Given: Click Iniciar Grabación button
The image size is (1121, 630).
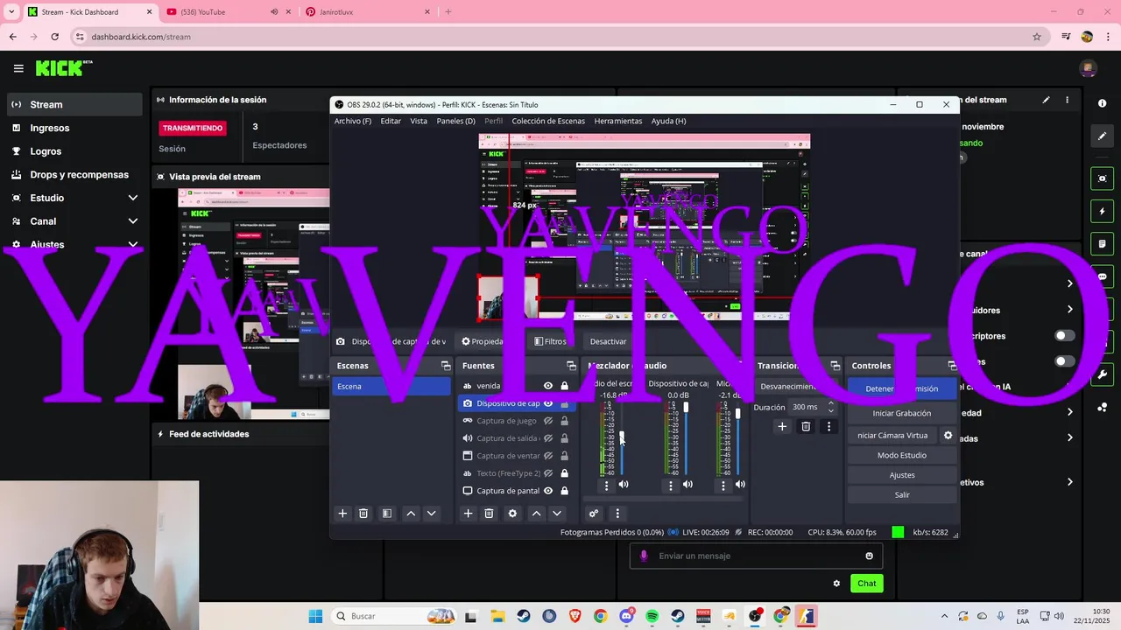Looking at the screenshot, I should point(902,413).
